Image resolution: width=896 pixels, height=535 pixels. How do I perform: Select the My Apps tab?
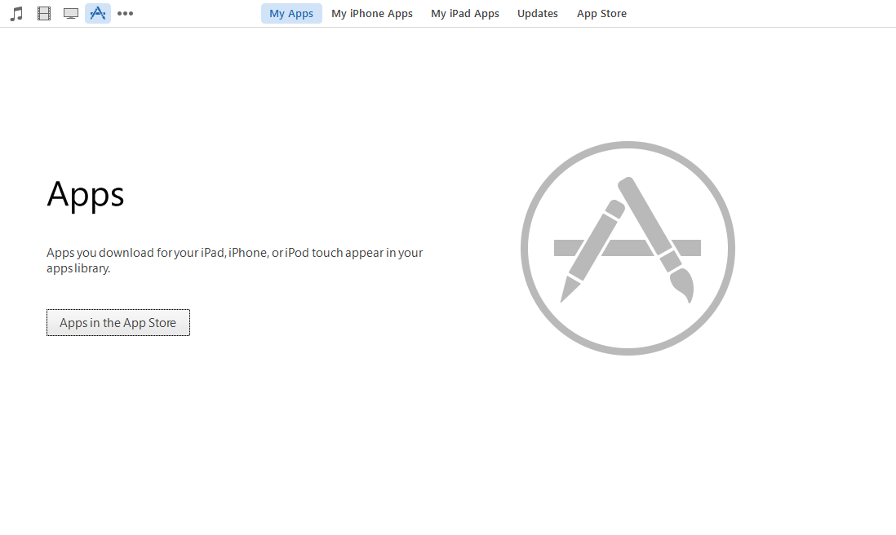(291, 13)
